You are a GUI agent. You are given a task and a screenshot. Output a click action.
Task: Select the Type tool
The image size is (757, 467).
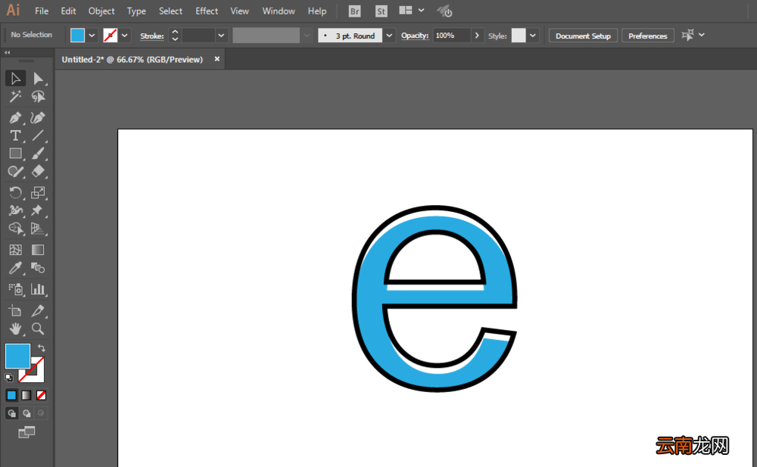(15, 135)
